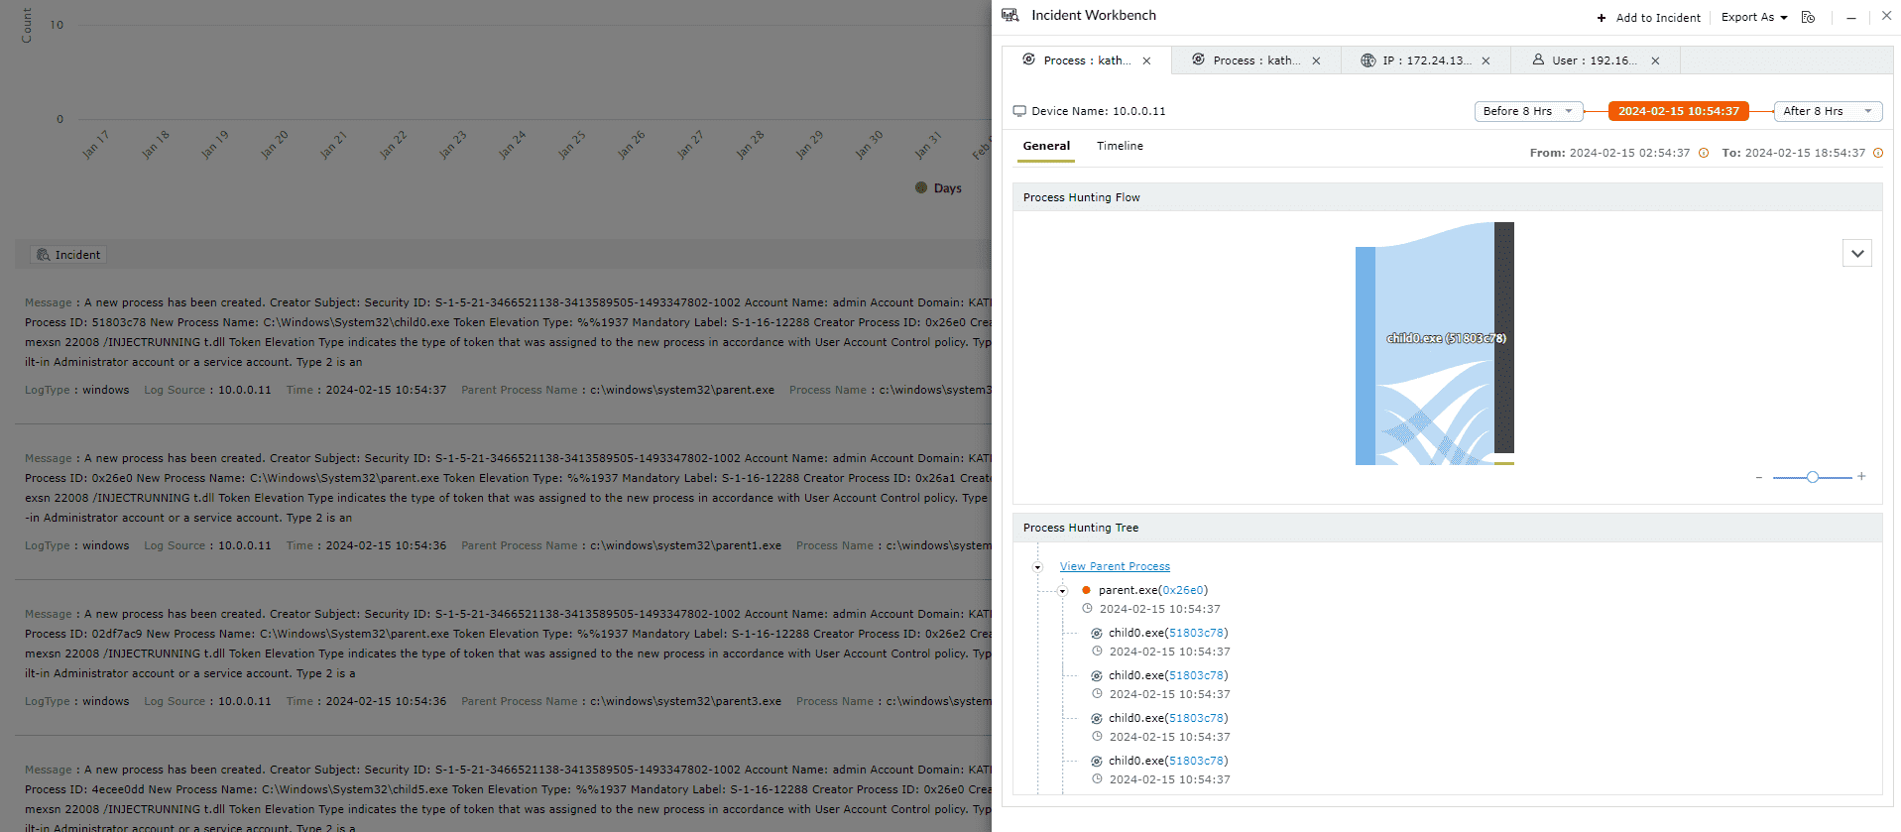The image size is (1901, 832).
Task: Minimize the Incident Workbench panel
Action: tap(1851, 17)
